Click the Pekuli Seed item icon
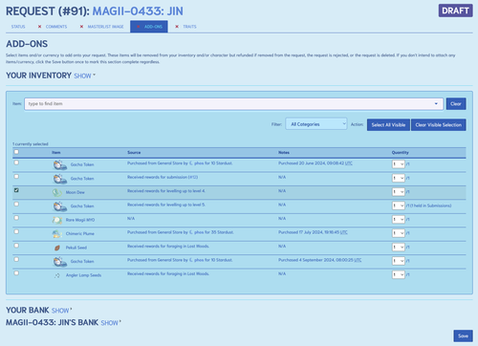The width and height of the screenshot is (478, 346). pos(57,248)
